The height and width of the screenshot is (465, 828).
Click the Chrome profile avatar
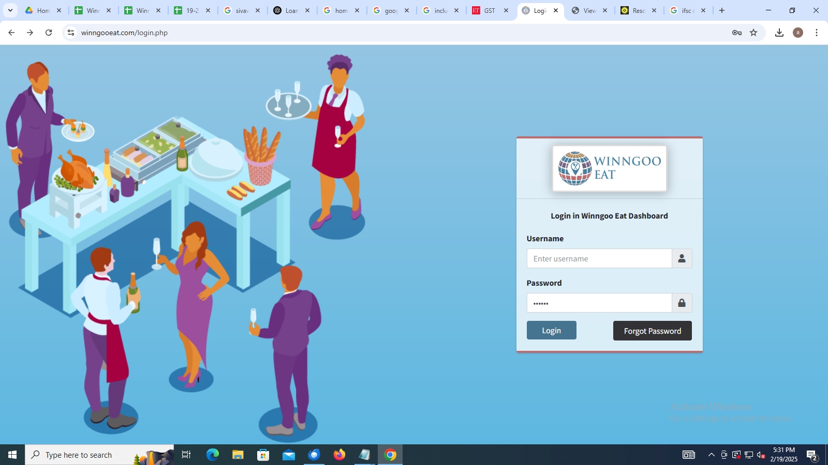tap(798, 33)
